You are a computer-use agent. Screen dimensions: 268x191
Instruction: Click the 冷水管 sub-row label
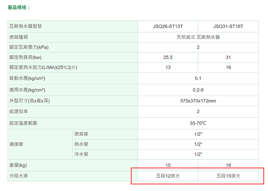81,154
